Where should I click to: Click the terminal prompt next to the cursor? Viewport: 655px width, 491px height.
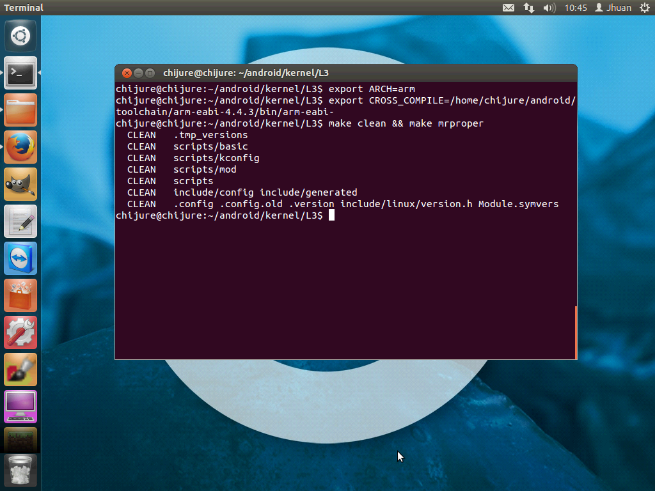point(332,215)
